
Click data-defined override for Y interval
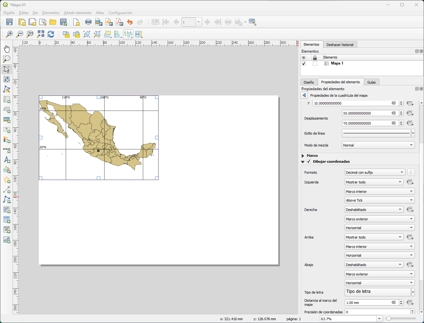click(x=410, y=103)
